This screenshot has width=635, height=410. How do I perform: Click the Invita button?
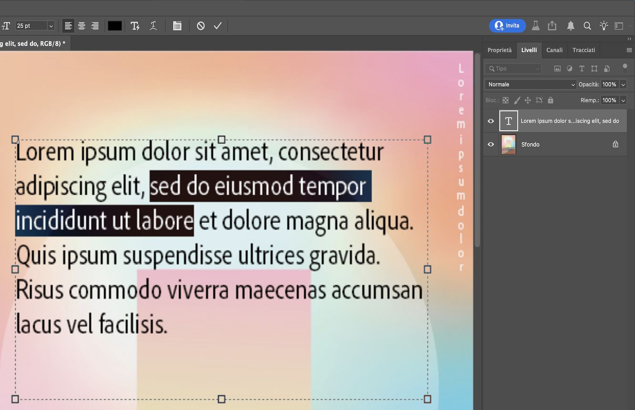[507, 25]
